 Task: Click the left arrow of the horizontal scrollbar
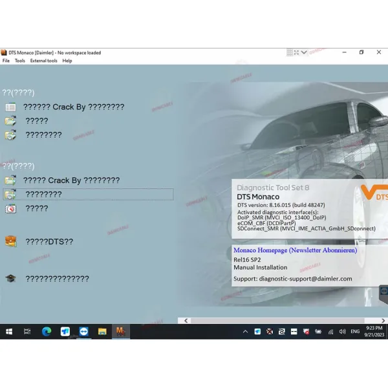(x=186, y=321)
